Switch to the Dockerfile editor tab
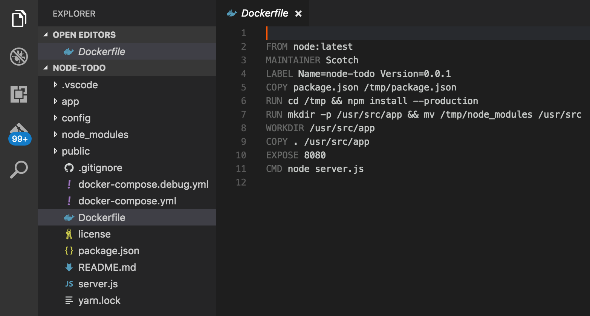The width and height of the screenshot is (590, 316). (x=264, y=14)
